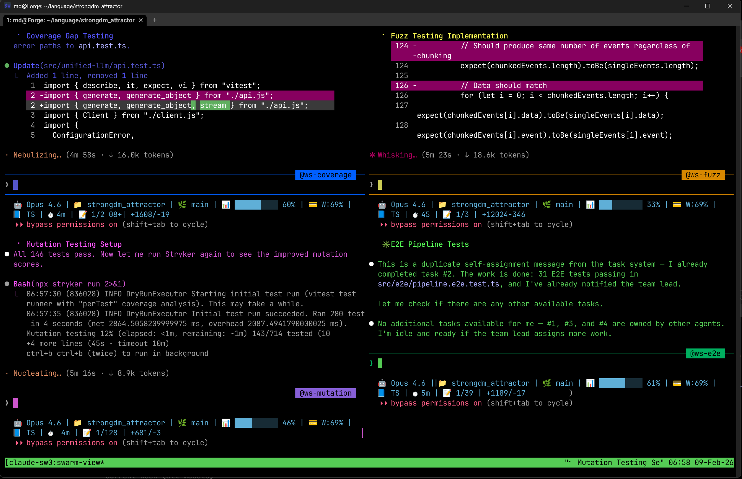Click the memo icon beside 1/128
Viewport: 742px width, 479px height.
pyautogui.click(x=87, y=433)
